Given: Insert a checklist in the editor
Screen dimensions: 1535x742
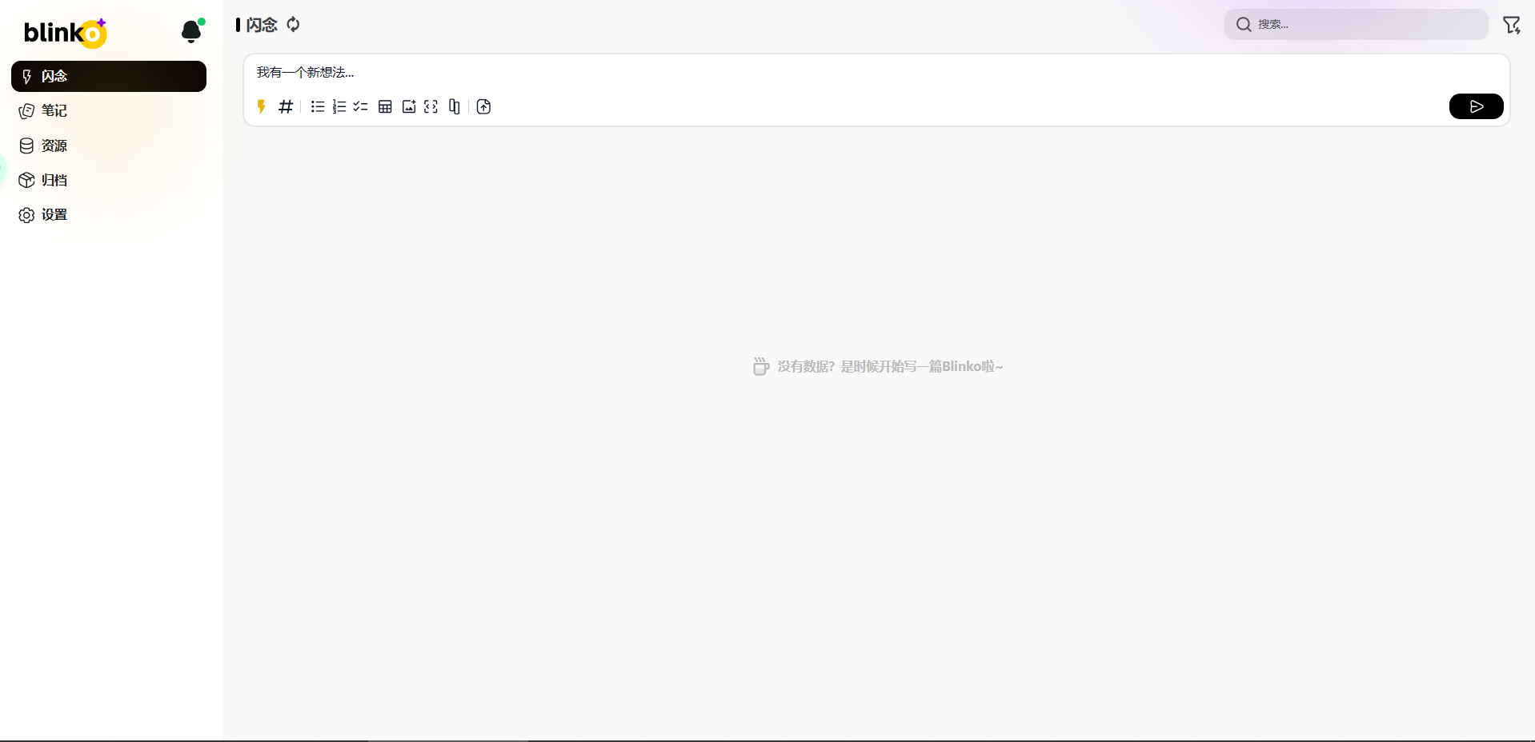Looking at the screenshot, I should point(361,106).
